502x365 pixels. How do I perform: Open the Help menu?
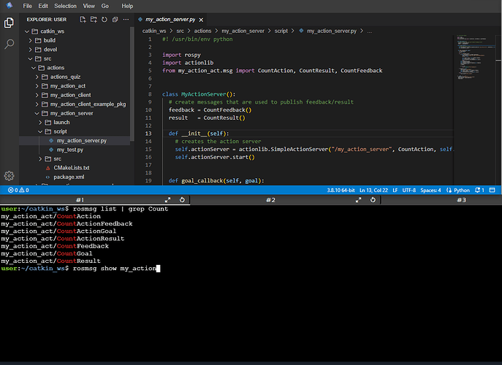(x=127, y=6)
